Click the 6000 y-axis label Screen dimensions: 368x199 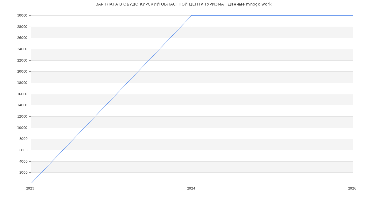tap(23, 150)
